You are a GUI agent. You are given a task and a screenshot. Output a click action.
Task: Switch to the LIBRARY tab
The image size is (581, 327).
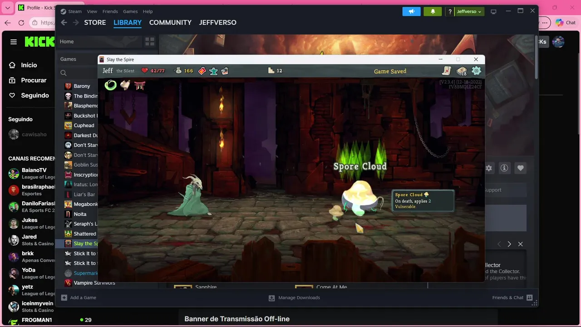(x=128, y=22)
